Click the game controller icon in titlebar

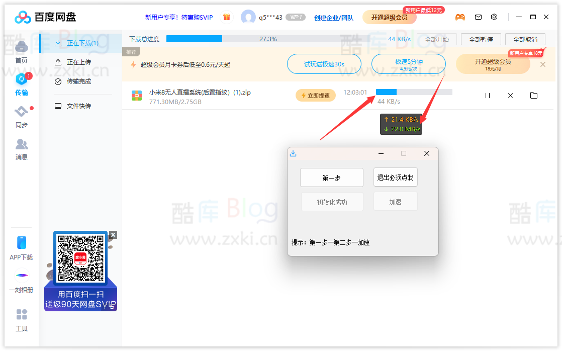(460, 17)
